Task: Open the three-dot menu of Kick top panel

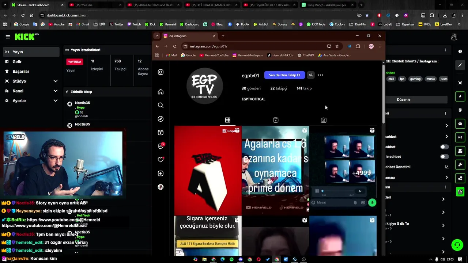Action: coord(445,50)
